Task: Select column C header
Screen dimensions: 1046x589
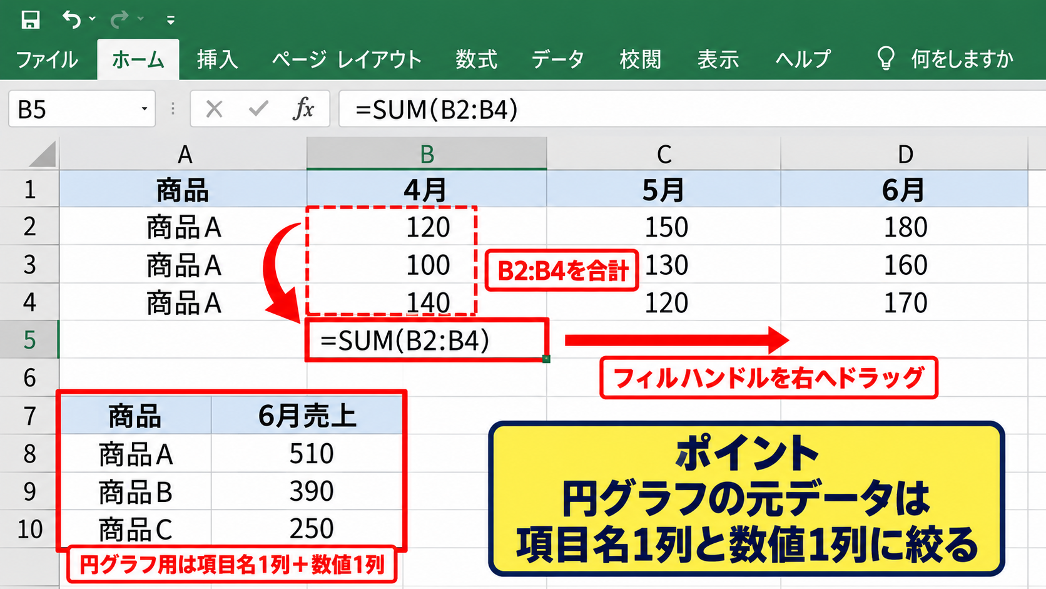Action: (664, 154)
